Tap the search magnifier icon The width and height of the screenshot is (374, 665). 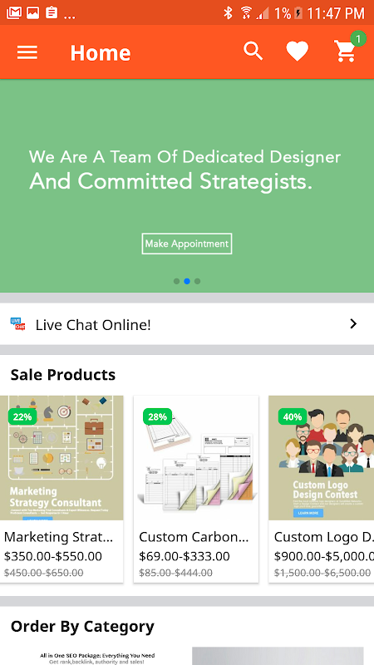click(x=253, y=52)
